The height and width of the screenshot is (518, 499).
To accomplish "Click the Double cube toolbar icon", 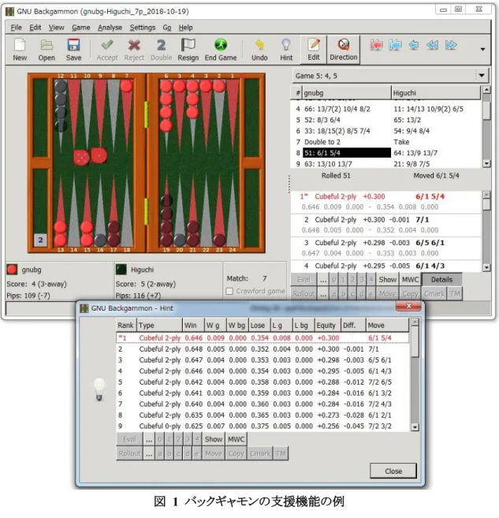I will point(161,50).
